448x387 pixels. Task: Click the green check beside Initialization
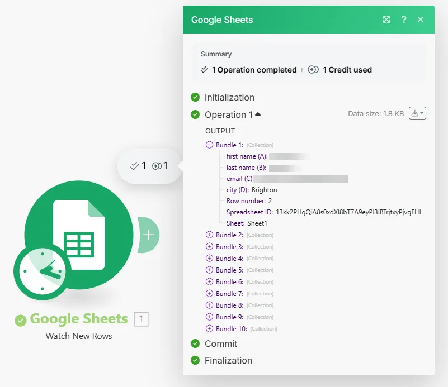(x=195, y=97)
